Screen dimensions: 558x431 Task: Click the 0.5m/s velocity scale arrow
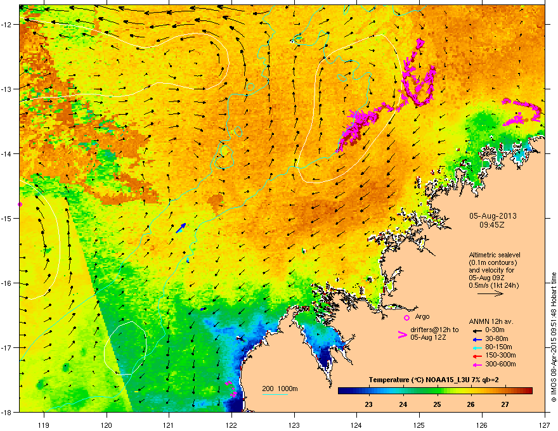pos(490,293)
